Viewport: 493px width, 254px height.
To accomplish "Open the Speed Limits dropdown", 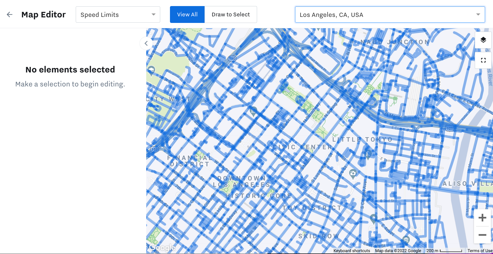I will click(118, 14).
